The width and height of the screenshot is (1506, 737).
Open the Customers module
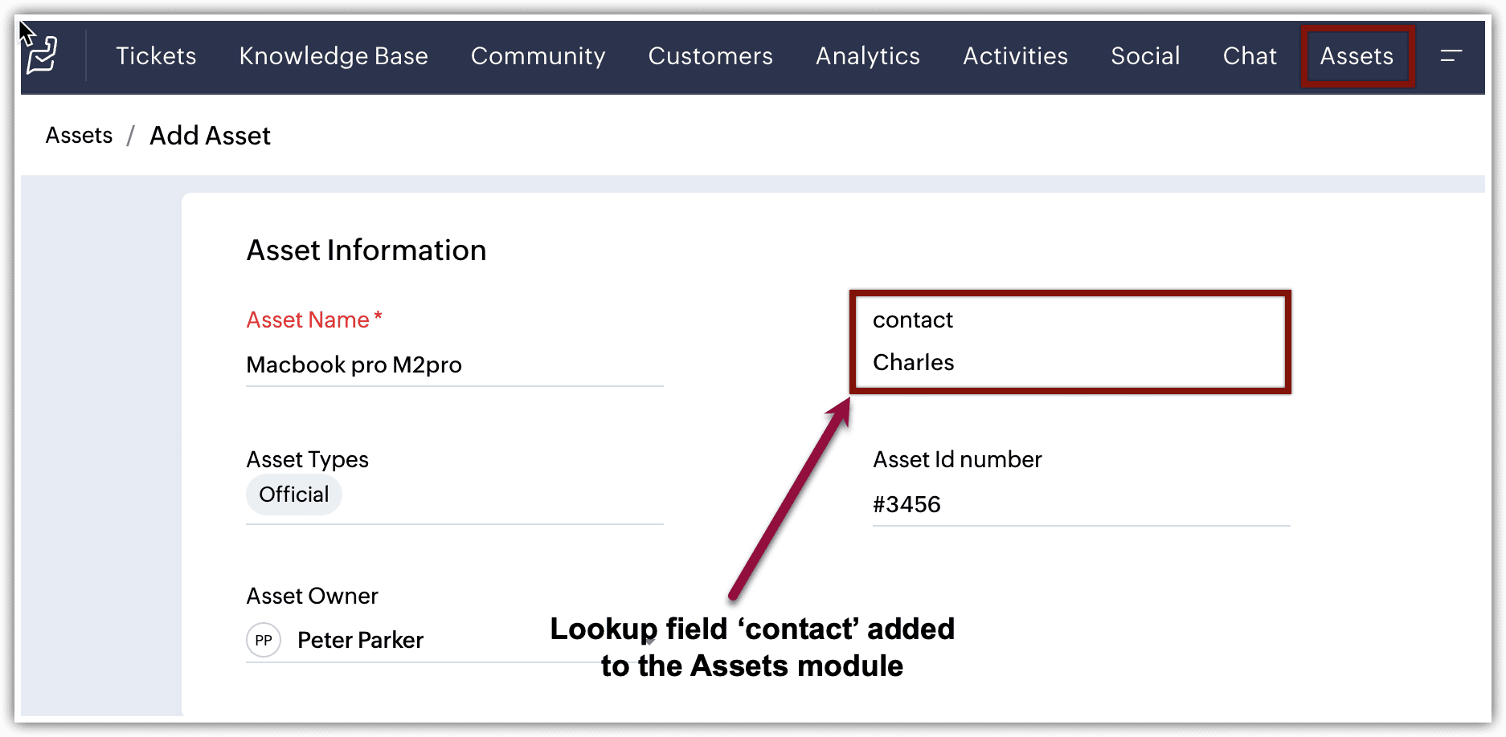coord(710,56)
